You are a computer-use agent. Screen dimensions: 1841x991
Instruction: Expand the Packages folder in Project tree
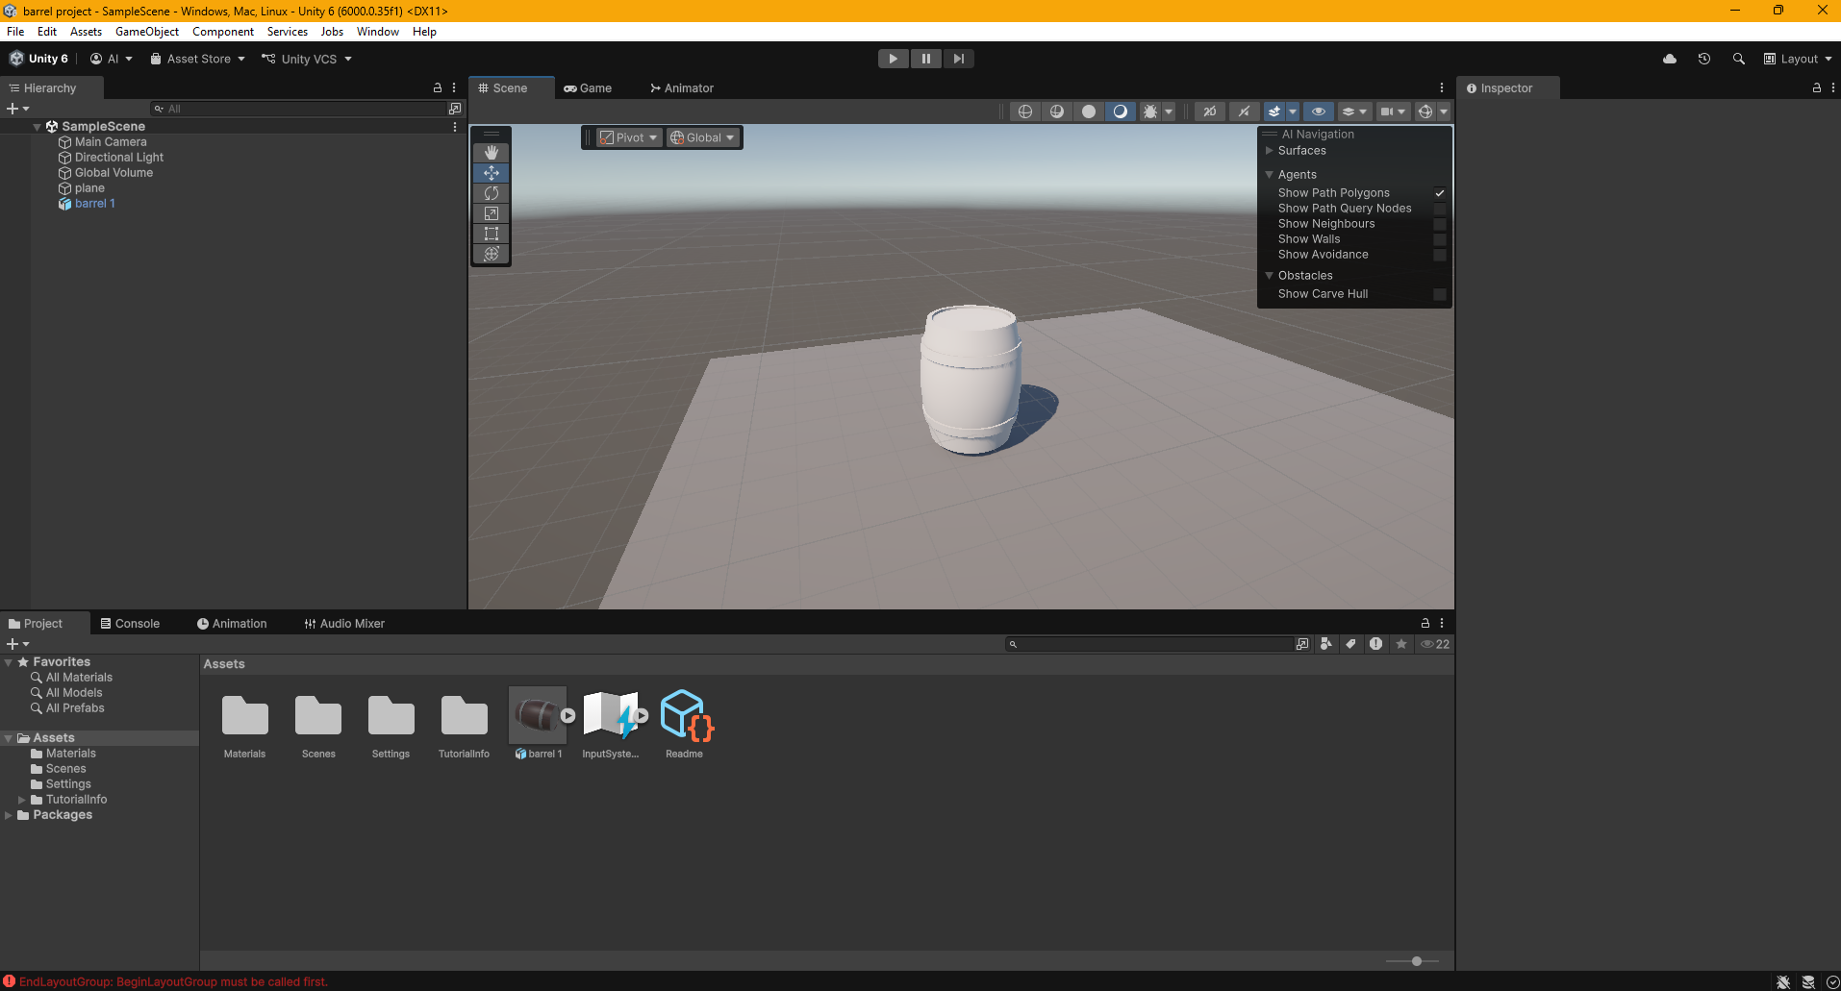click(9, 815)
